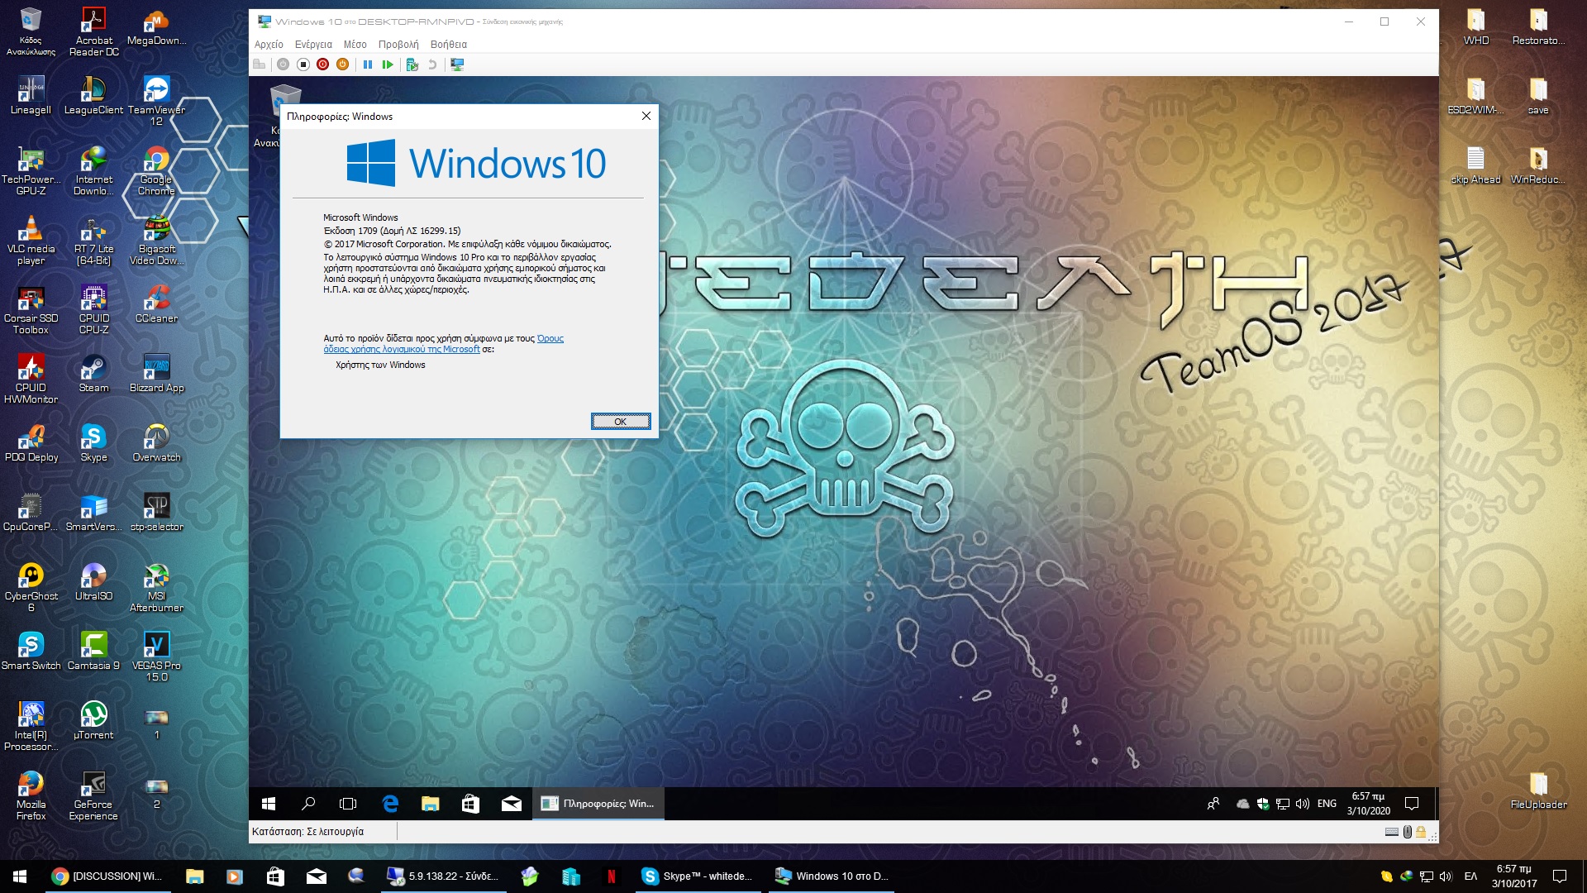Select TeamViewer 12 desktop icon
Image resolution: width=1587 pixels, height=893 pixels.
[x=156, y=102]
